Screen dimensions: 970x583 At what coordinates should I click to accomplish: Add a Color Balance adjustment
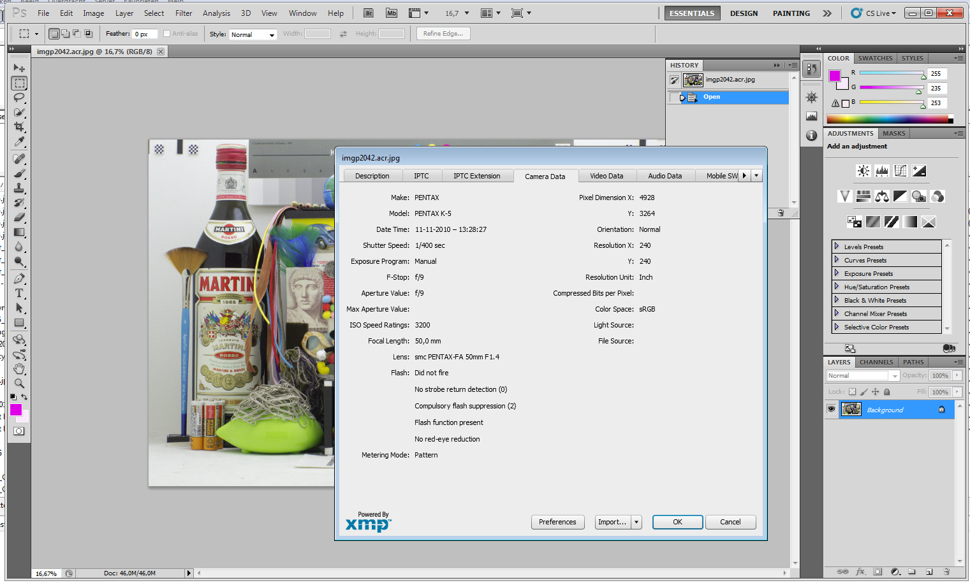[882, 196]
